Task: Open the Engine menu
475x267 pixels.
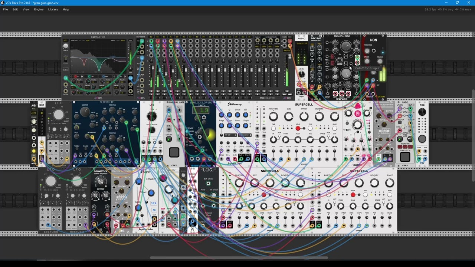Action: [39, 9]
